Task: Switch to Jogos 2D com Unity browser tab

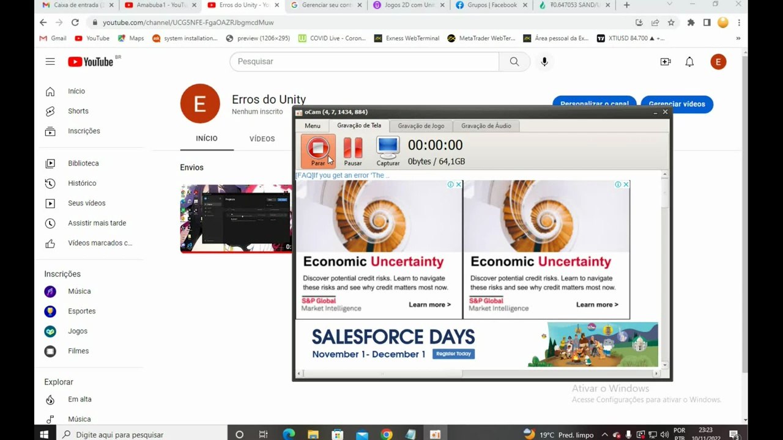Action: (409, 5)
